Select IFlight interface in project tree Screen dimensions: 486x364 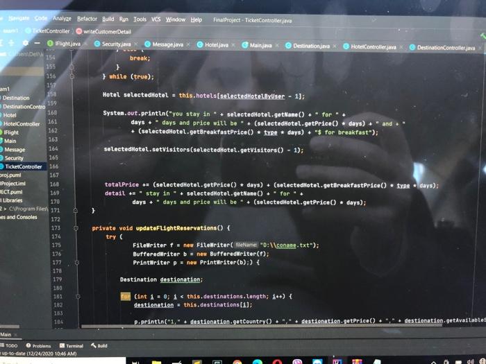point(10,132)
